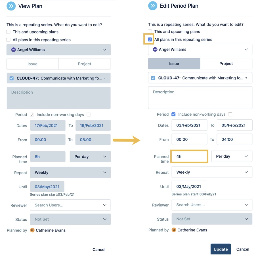The width and height of the screenshot is (258, 255).
Task: Uncheck All plans in this repeating series, Edit panel
Action: point(150,39)
